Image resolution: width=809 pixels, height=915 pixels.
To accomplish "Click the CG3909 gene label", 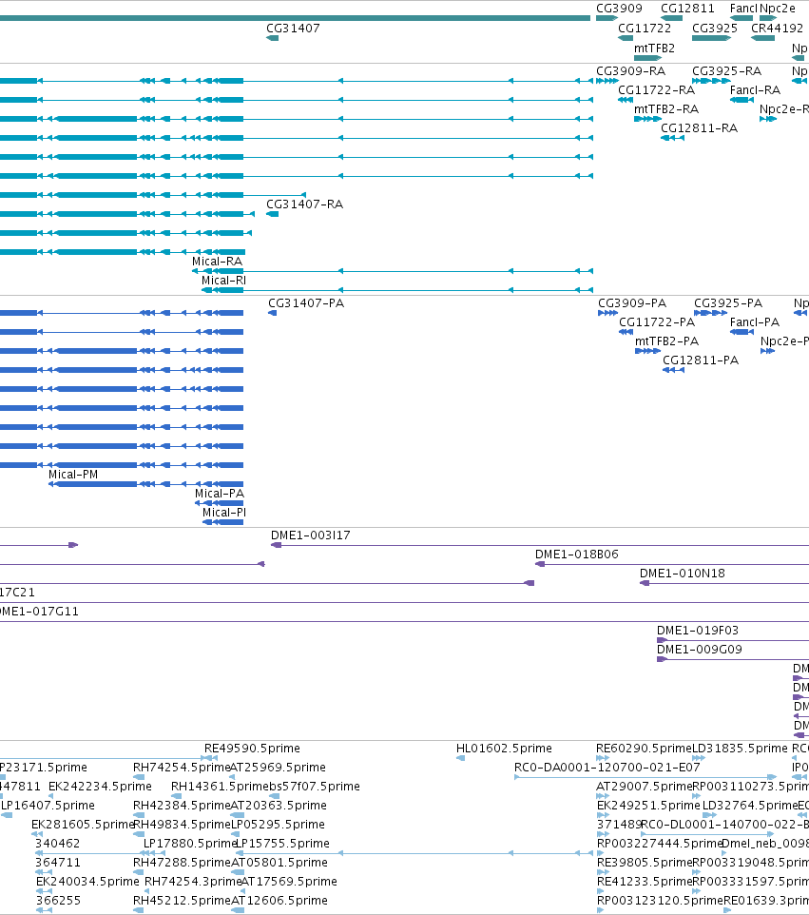I will (x=619, y=9).
